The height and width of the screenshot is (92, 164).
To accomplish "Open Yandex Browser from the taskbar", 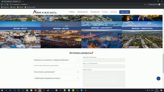I will 31,90.
